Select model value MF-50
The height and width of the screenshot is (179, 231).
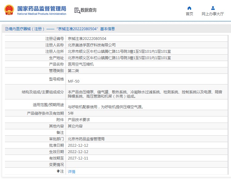coord(74,81)
